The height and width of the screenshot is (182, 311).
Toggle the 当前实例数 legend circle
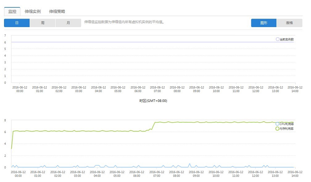coord(278,39)
